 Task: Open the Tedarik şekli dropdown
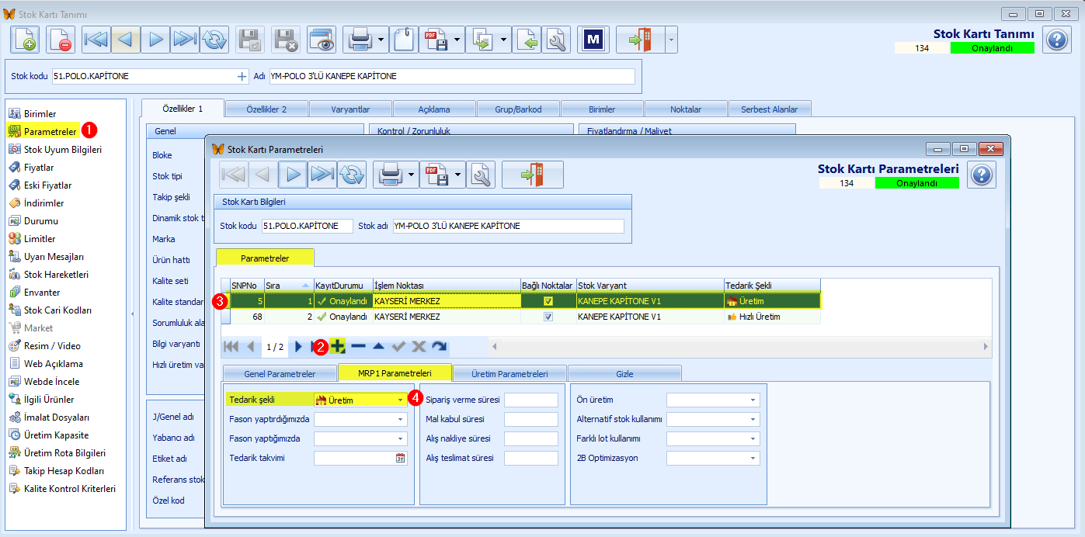point(401,400)
